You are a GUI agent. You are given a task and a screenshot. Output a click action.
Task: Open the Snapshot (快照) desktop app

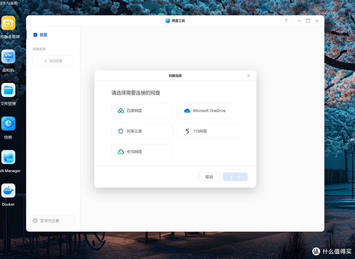[8, 124]
